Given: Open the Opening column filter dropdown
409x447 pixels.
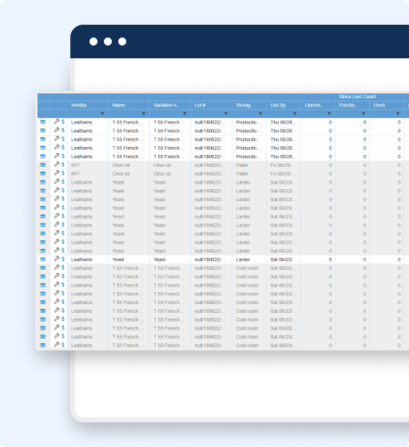Looking at the screenshot, I should click(x=329, y=113).
